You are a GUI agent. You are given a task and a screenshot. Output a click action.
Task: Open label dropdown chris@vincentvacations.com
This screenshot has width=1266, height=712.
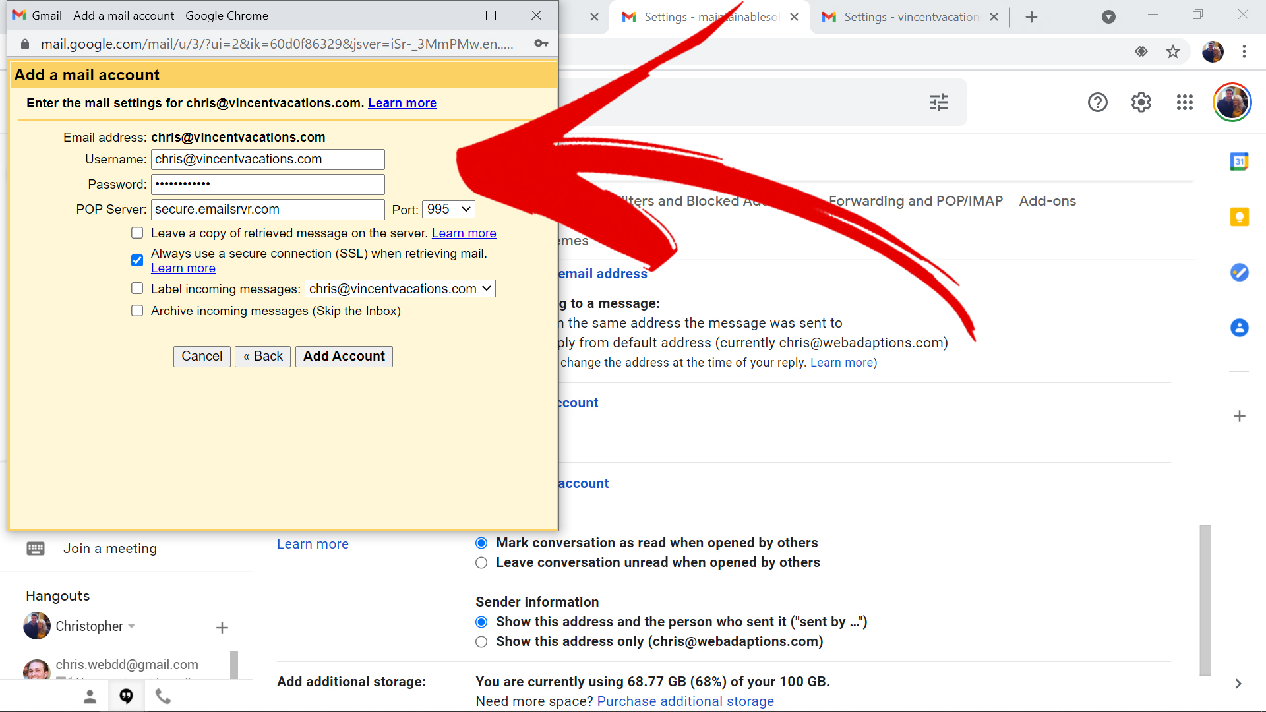tap(400, 289)
